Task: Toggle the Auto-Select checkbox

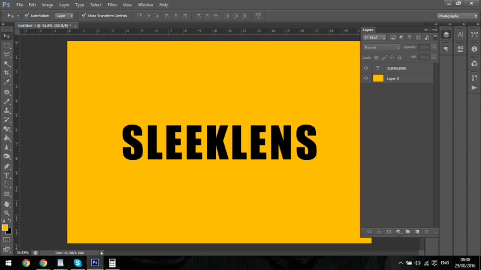Action: (x=27, y=16)
